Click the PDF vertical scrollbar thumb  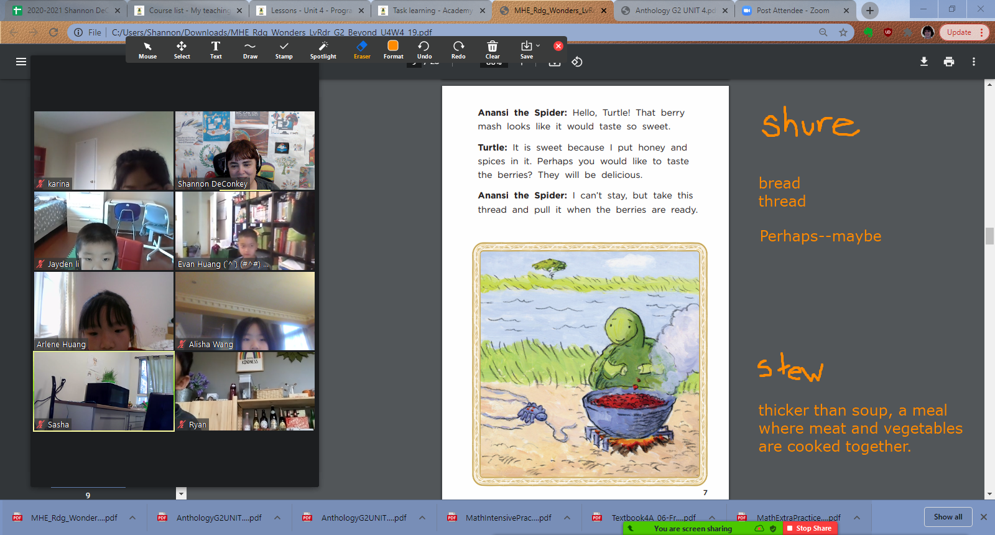(989, 237)
